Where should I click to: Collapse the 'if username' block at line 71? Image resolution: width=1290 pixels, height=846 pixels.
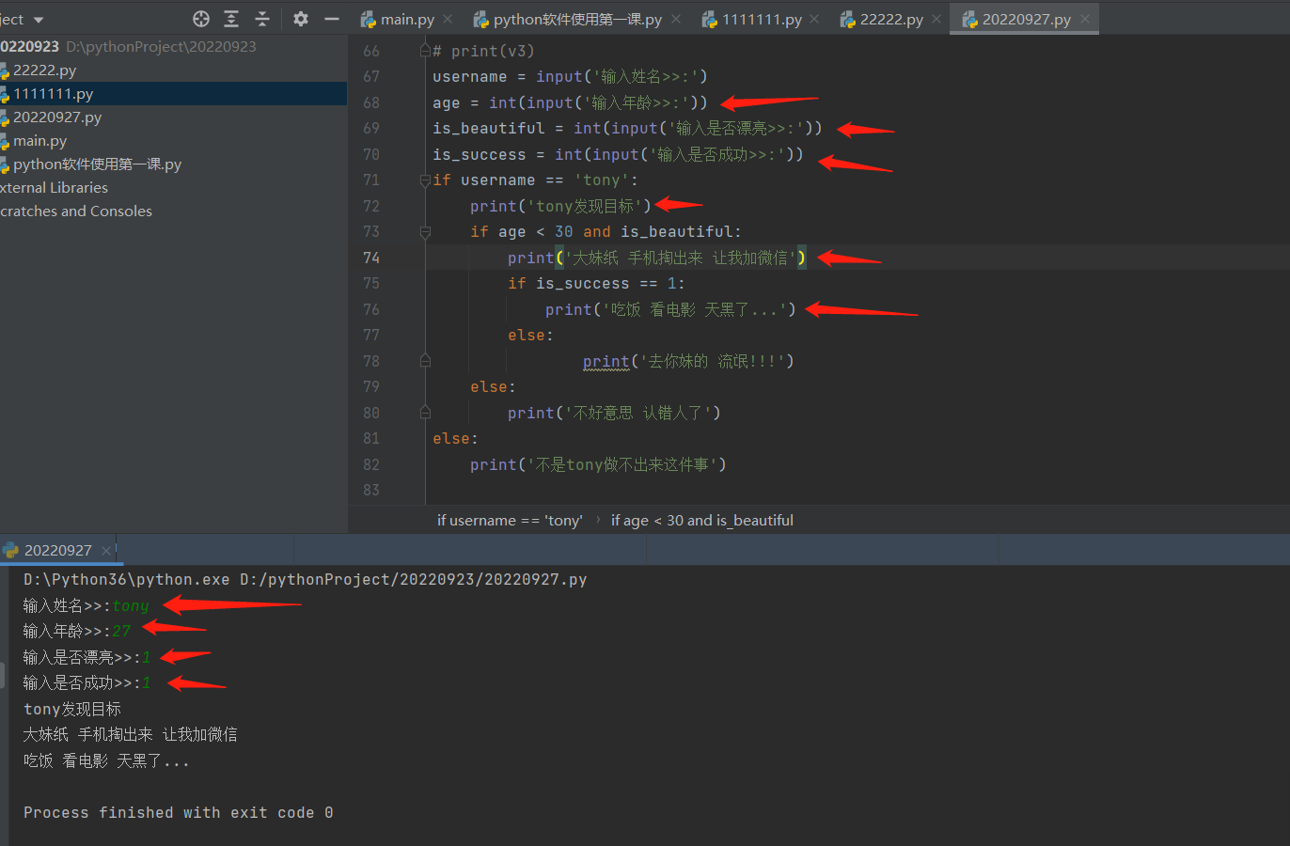click(425, 180)
